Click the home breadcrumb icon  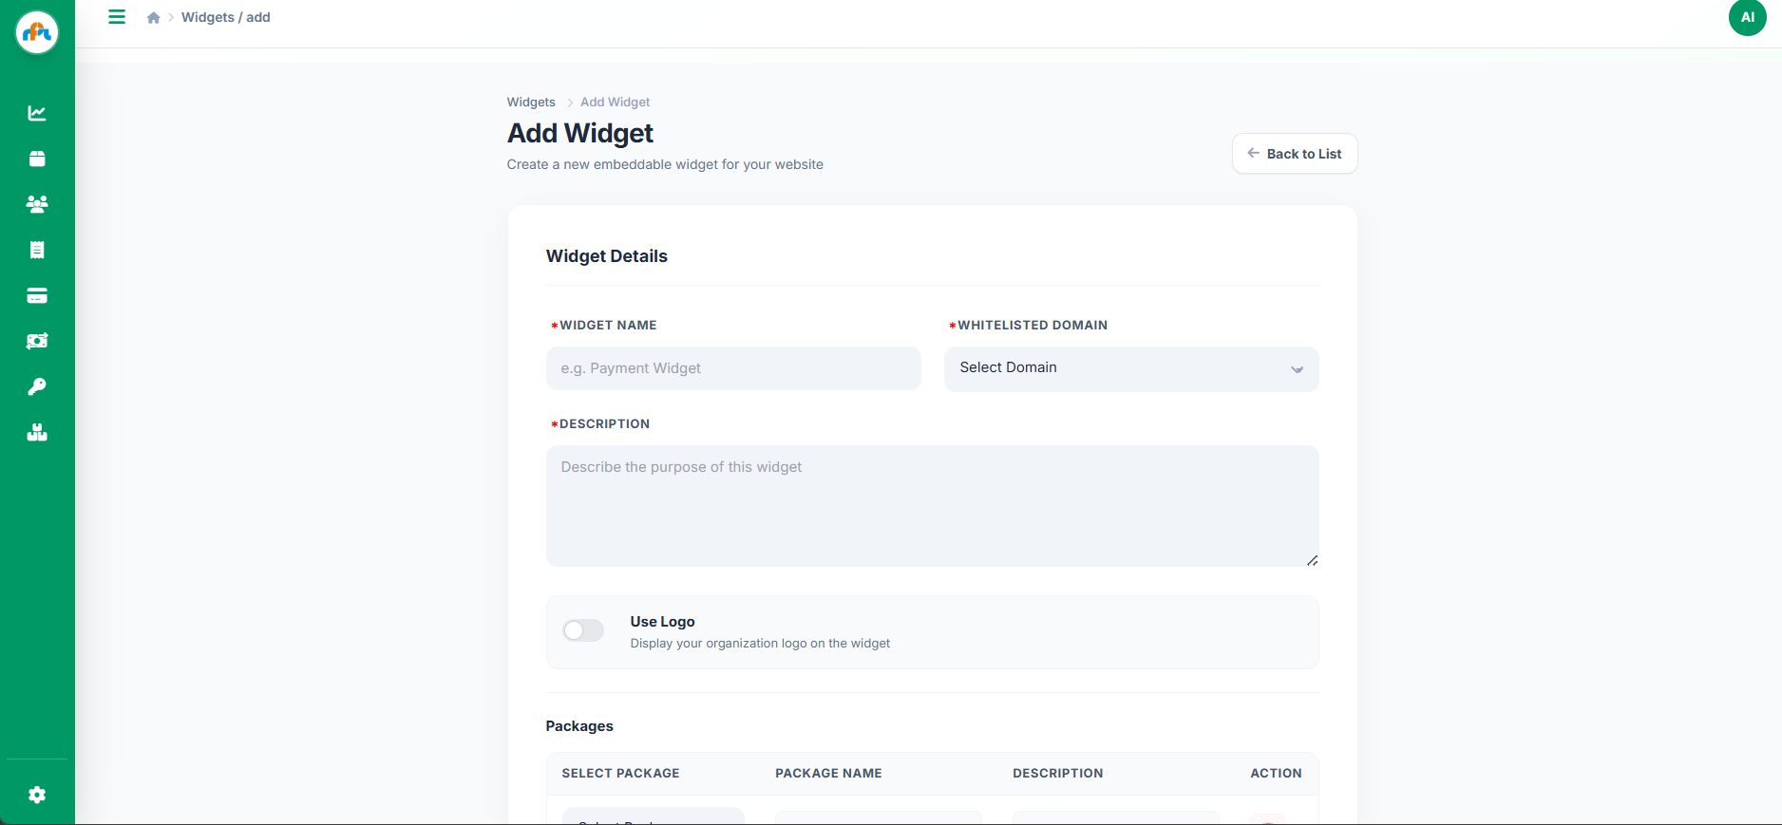pos(154,18)
